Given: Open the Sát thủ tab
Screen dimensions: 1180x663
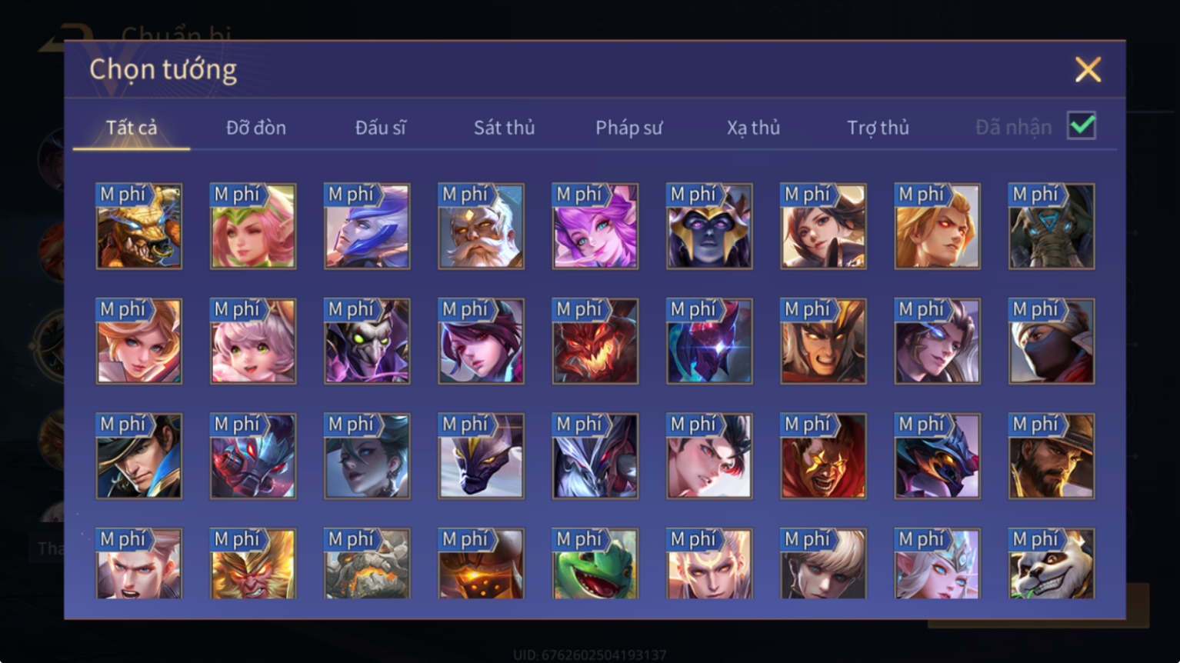Looking at the screenshot, I should pyautogui.click(x=505, y=128).
